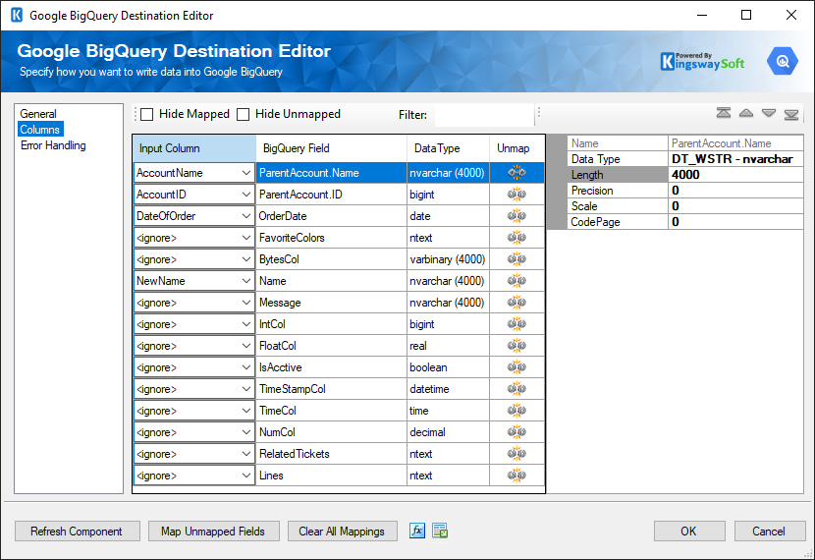Sort by Input Column header
Viewport: 815px width, 560px height.
click(x=194, y=148)
